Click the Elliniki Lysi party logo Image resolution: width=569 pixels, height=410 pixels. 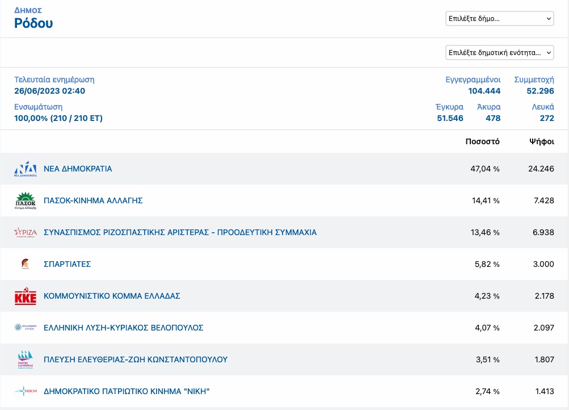(x=26, y=328)
